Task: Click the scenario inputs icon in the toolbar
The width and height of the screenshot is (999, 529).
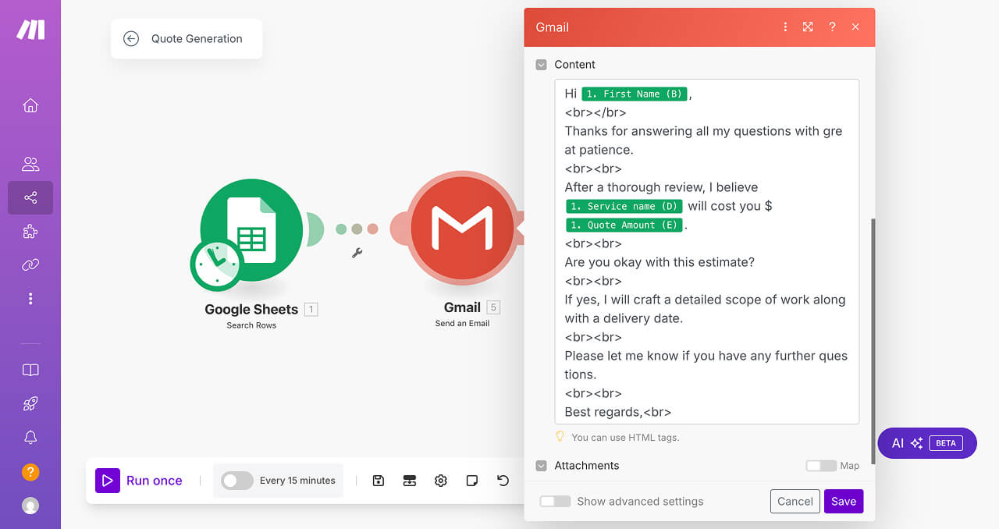Action: coord(410,481)
